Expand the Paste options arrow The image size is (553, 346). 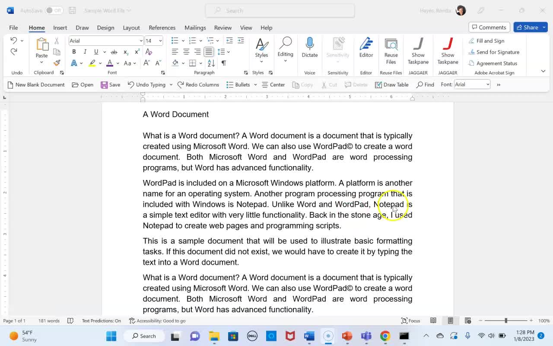coord(41,63)
